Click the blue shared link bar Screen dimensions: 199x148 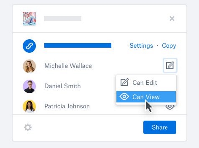(x=78, y=46)
